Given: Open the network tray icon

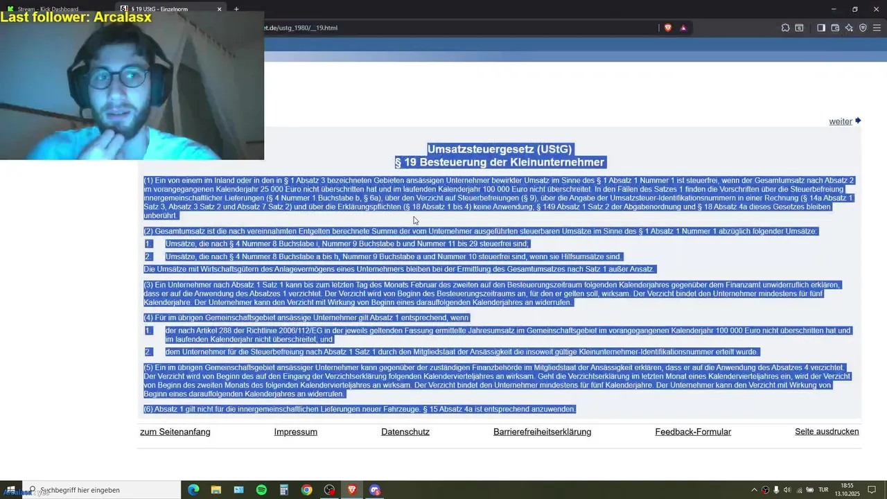Looking at the screenshot, I should tap(799, 490).
